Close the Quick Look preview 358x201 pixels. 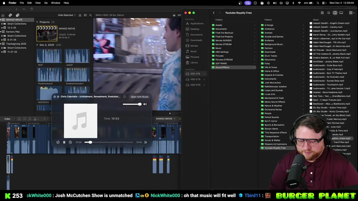tap(55, 97)
